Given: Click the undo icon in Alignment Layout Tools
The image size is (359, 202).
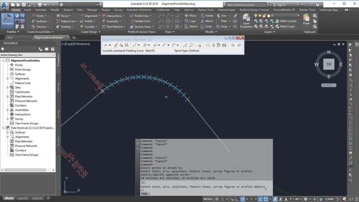Looking at the screenshot, I should click(233, 45).
